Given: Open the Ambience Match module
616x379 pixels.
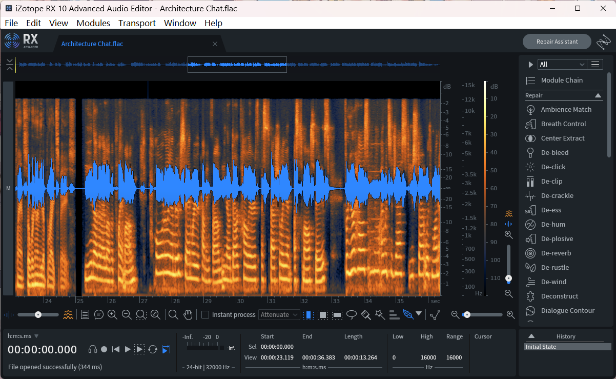Looking at the screenshot, I should 559,109.
